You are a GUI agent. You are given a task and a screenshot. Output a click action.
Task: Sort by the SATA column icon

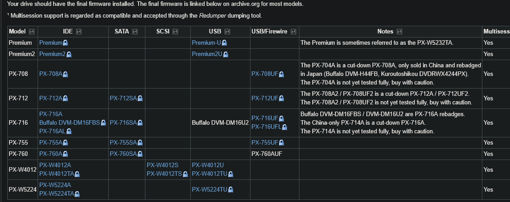135,32
